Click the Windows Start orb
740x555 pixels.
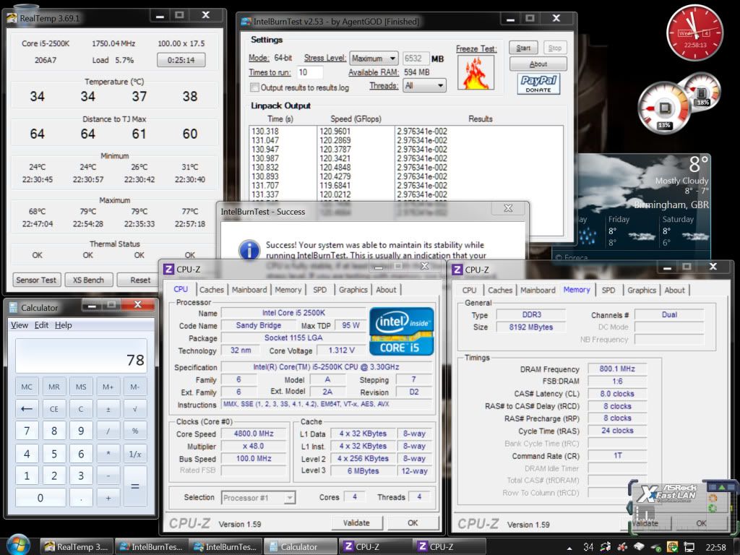point(18,546)
